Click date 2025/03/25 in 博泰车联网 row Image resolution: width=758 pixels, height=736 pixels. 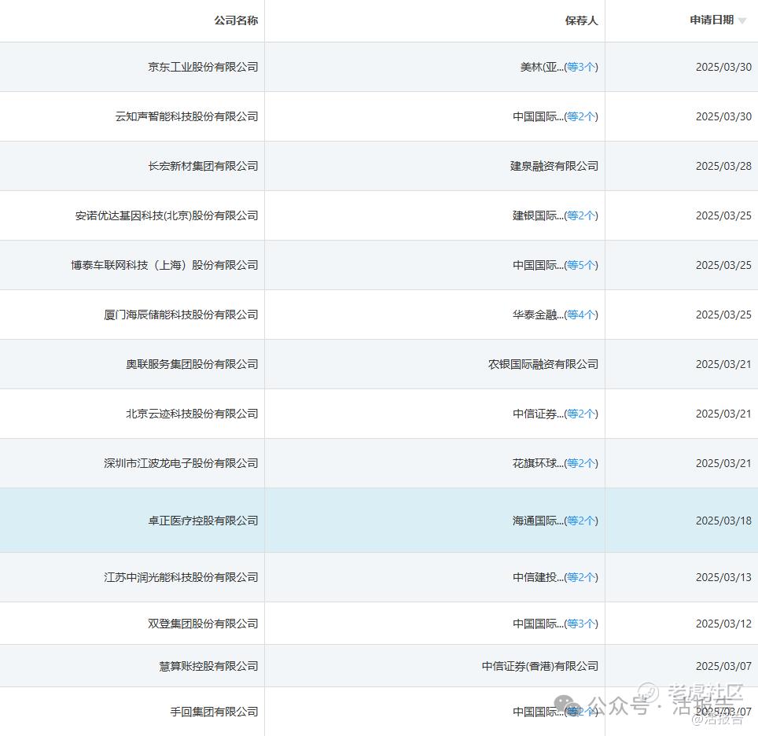point(723,265)
